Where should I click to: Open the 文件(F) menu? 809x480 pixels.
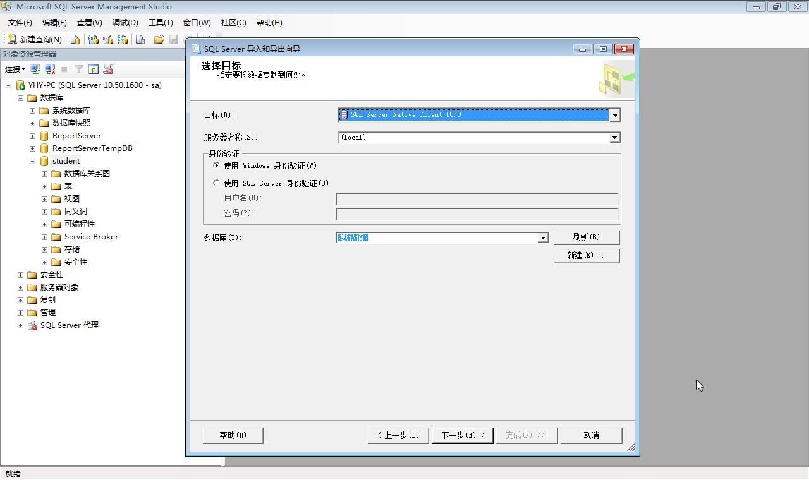[20, 23]
